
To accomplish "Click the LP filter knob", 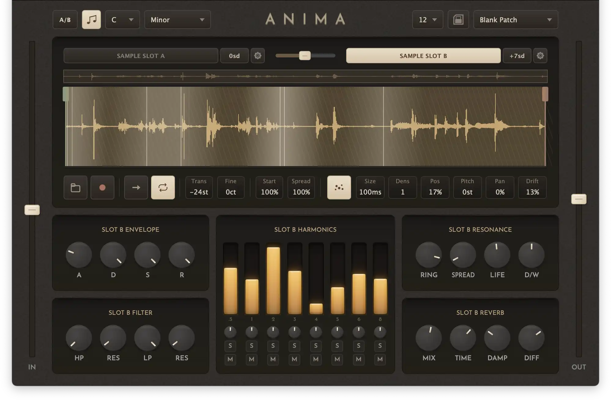I will point(147,338).
